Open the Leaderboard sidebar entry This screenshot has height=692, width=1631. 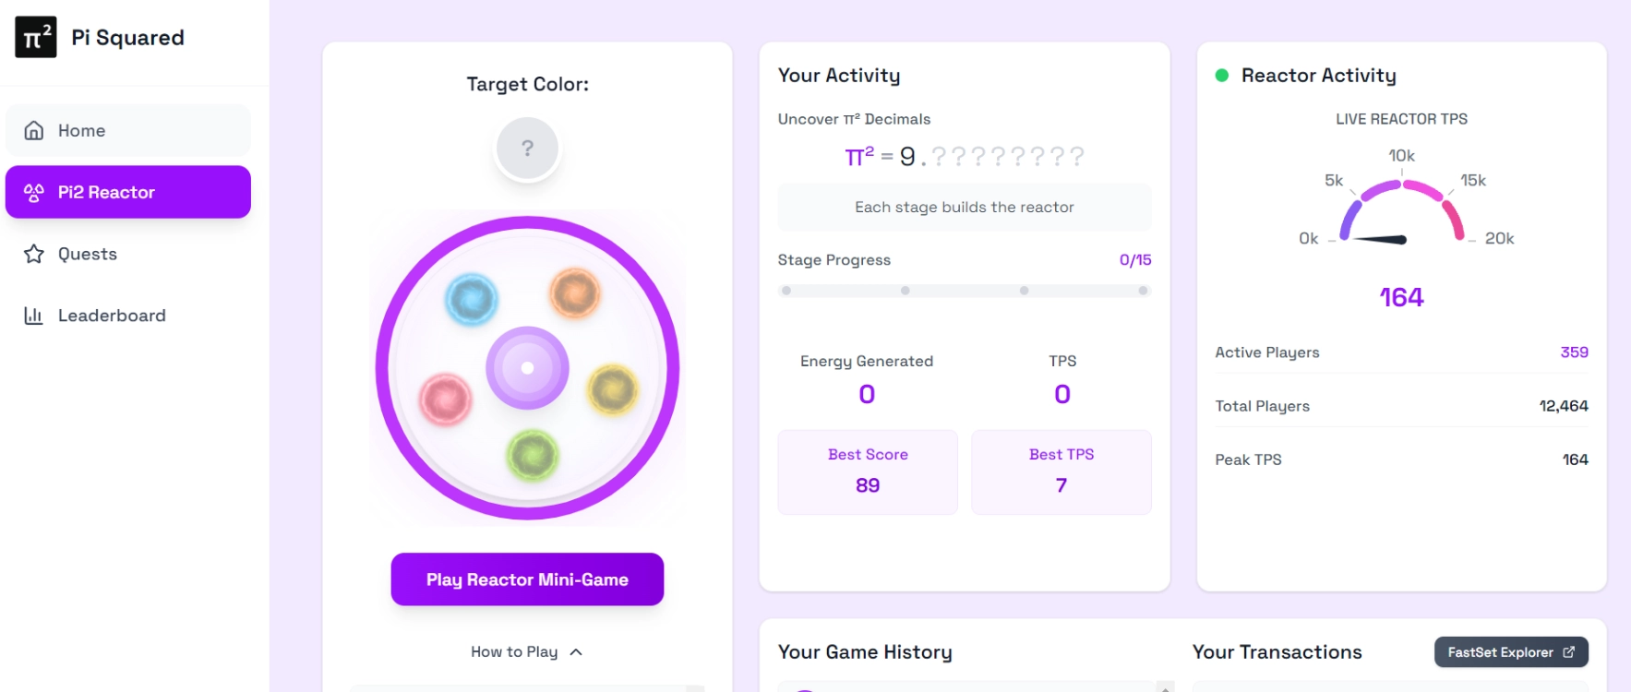128,316
